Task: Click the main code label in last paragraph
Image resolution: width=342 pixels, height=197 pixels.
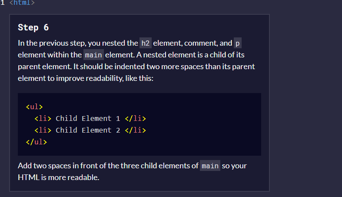Action: click(210, 166)
